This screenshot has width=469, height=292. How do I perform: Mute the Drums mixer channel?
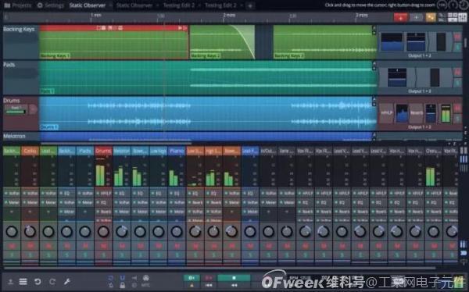(103, 246)
